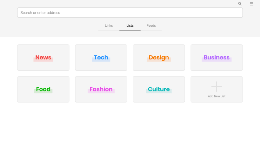Viewport: 260px width, 154px height.
Task: Choose the Food list card
Action: 43,89
